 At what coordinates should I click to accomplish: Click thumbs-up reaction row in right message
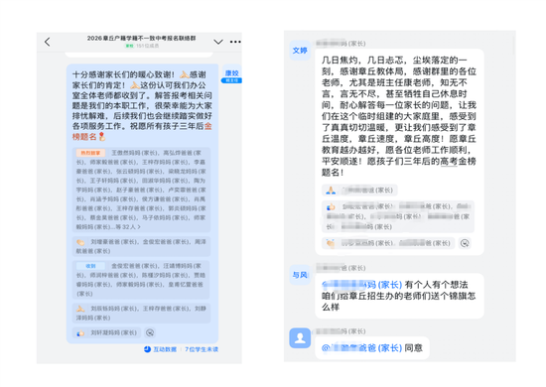click(398, 216)
